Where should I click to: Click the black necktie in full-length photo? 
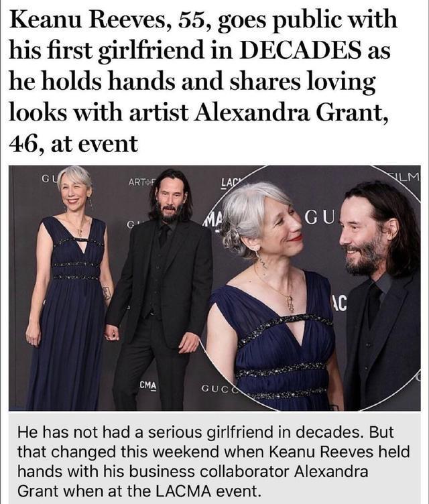coord(164,235)
